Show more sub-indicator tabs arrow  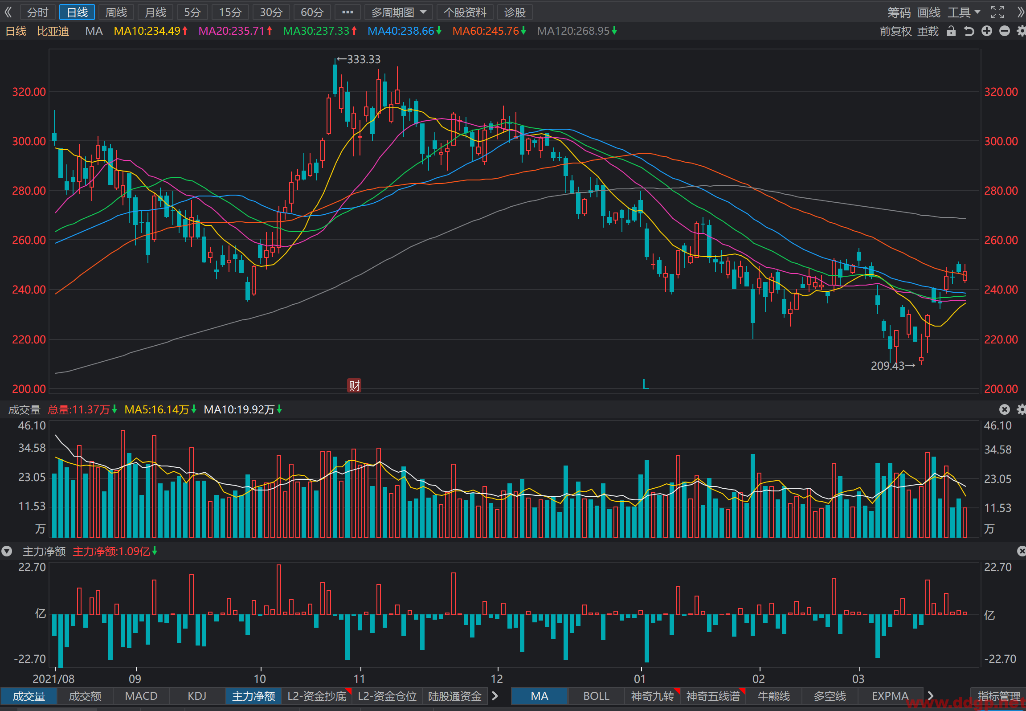[x=495, y=696]
